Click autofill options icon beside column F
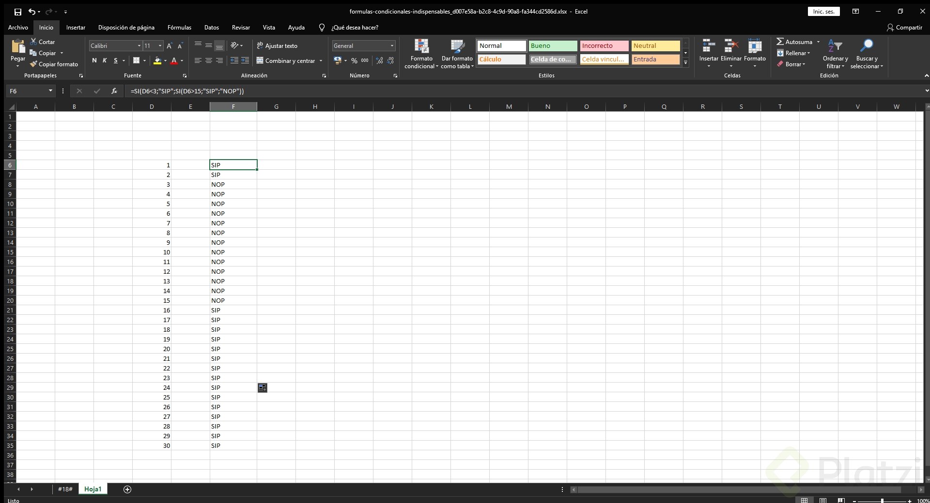 (x=263, y=387)
